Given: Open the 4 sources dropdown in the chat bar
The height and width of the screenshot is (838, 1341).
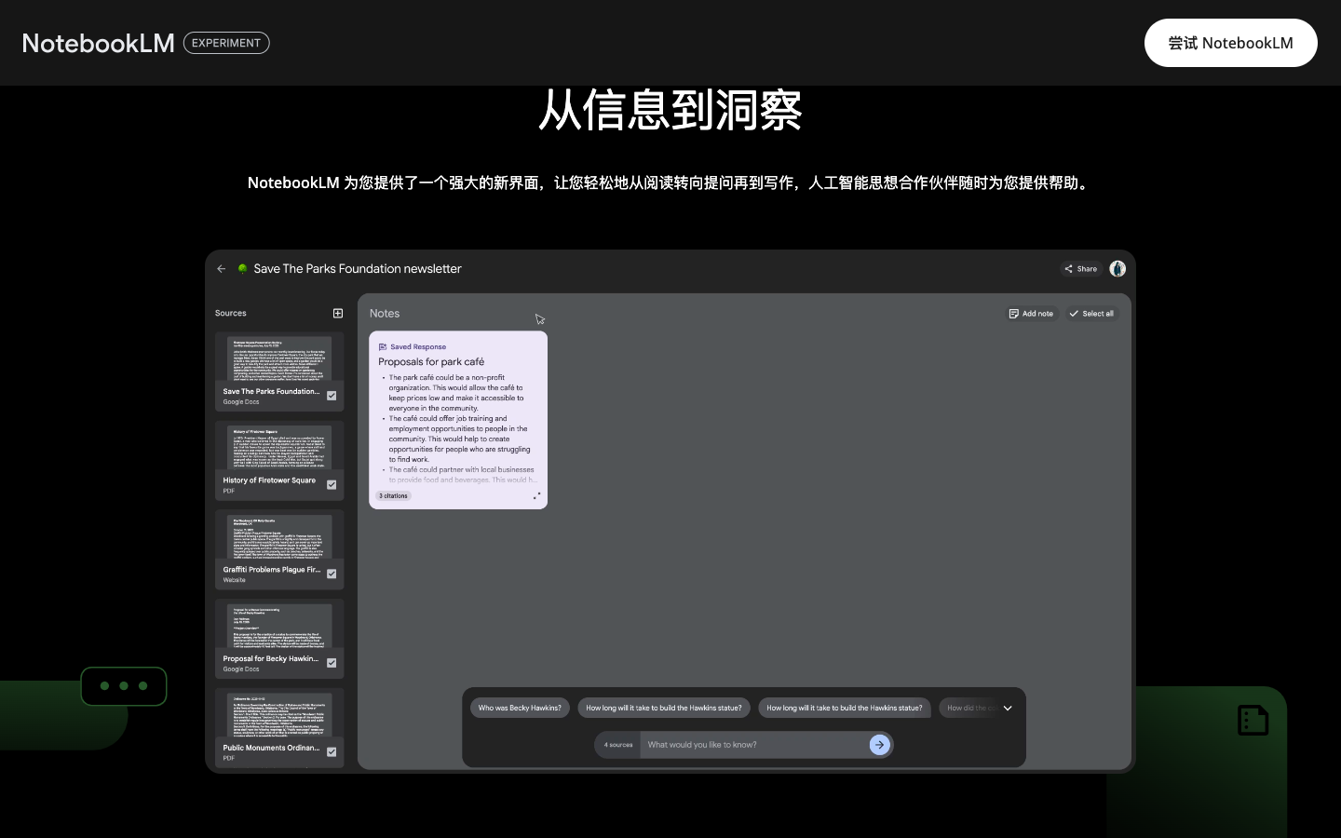Looking at the screenshot, I should tap(616, 745).
